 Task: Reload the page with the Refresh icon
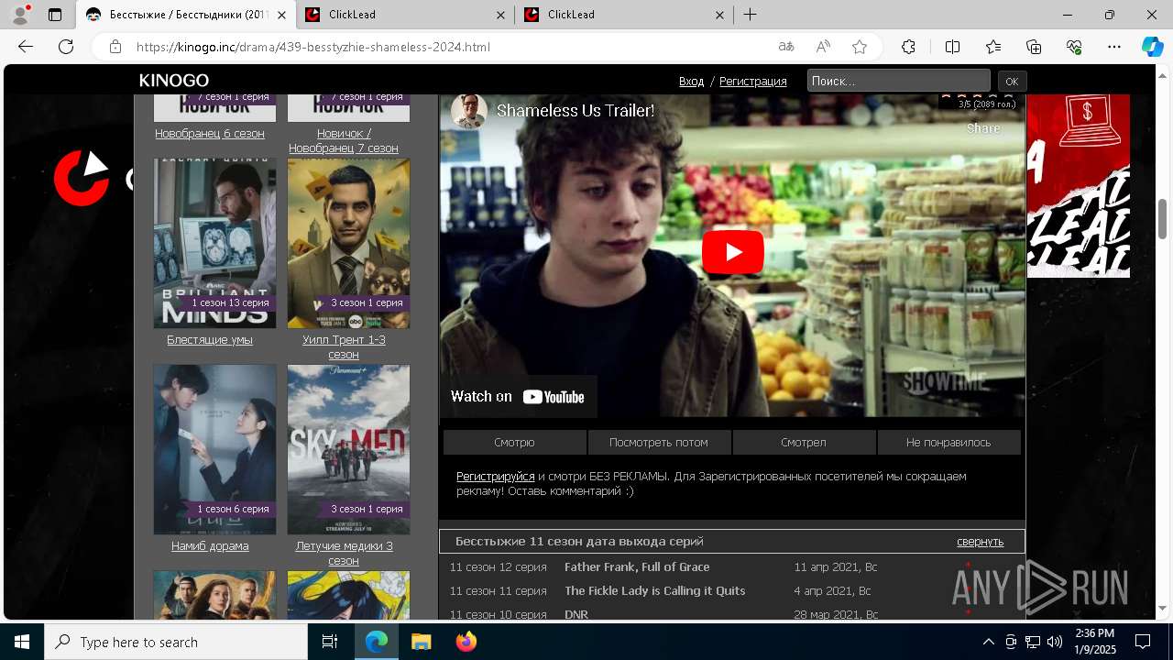click(x=66, y=47)
